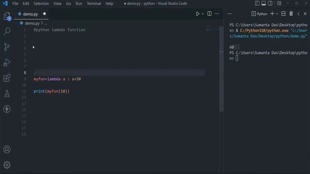
Task: Toggle the secondary side bar layout icon
Action: (270, 3)
